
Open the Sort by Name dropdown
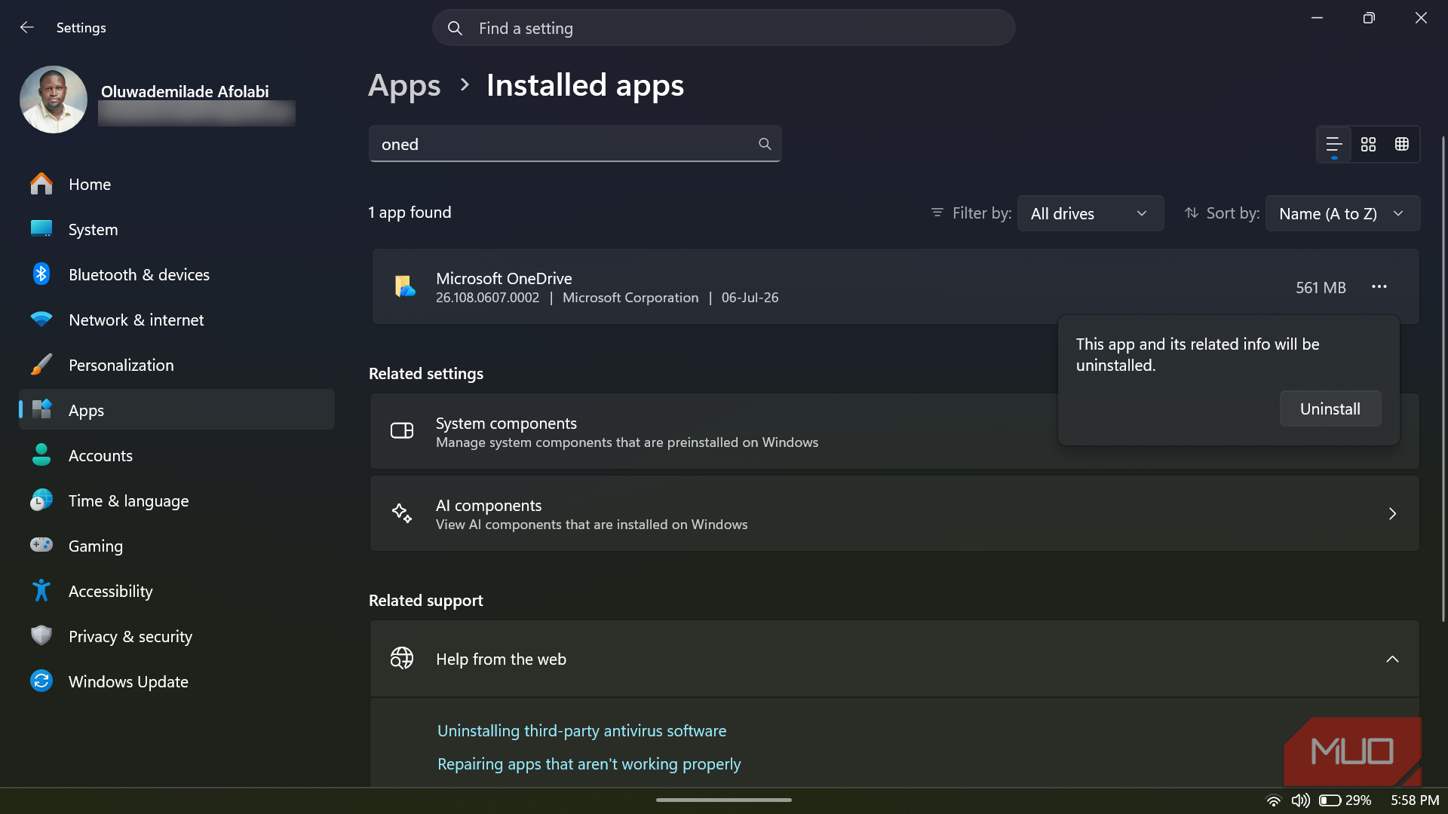click(x=1342, y=213)
